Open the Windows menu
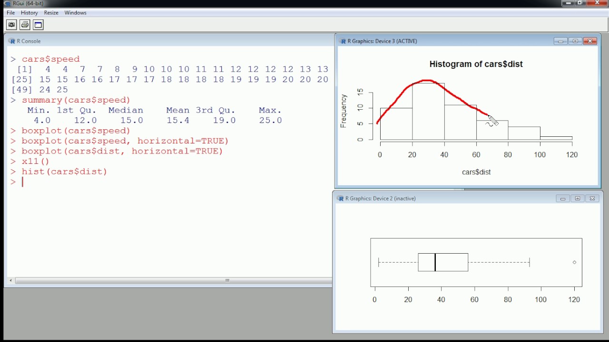609x342 pixels. (75, 13)
